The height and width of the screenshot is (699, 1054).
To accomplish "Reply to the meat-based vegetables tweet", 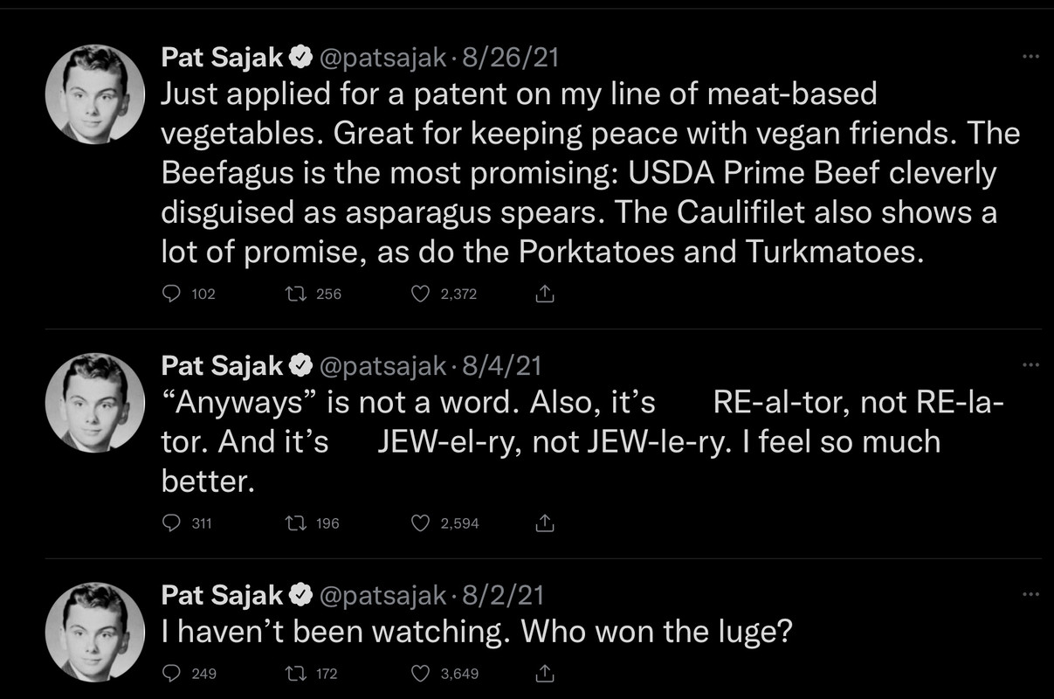I will tap(172, 294).
